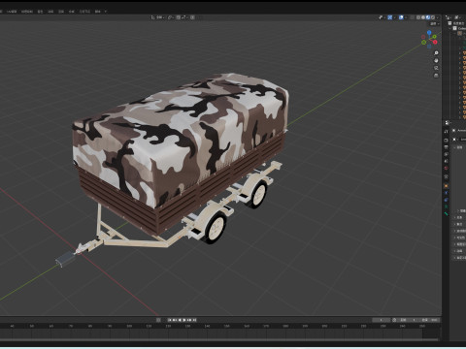Viewport: 466px width, 349px height.
Task: Open the Render properties tab
Action: 446,141
